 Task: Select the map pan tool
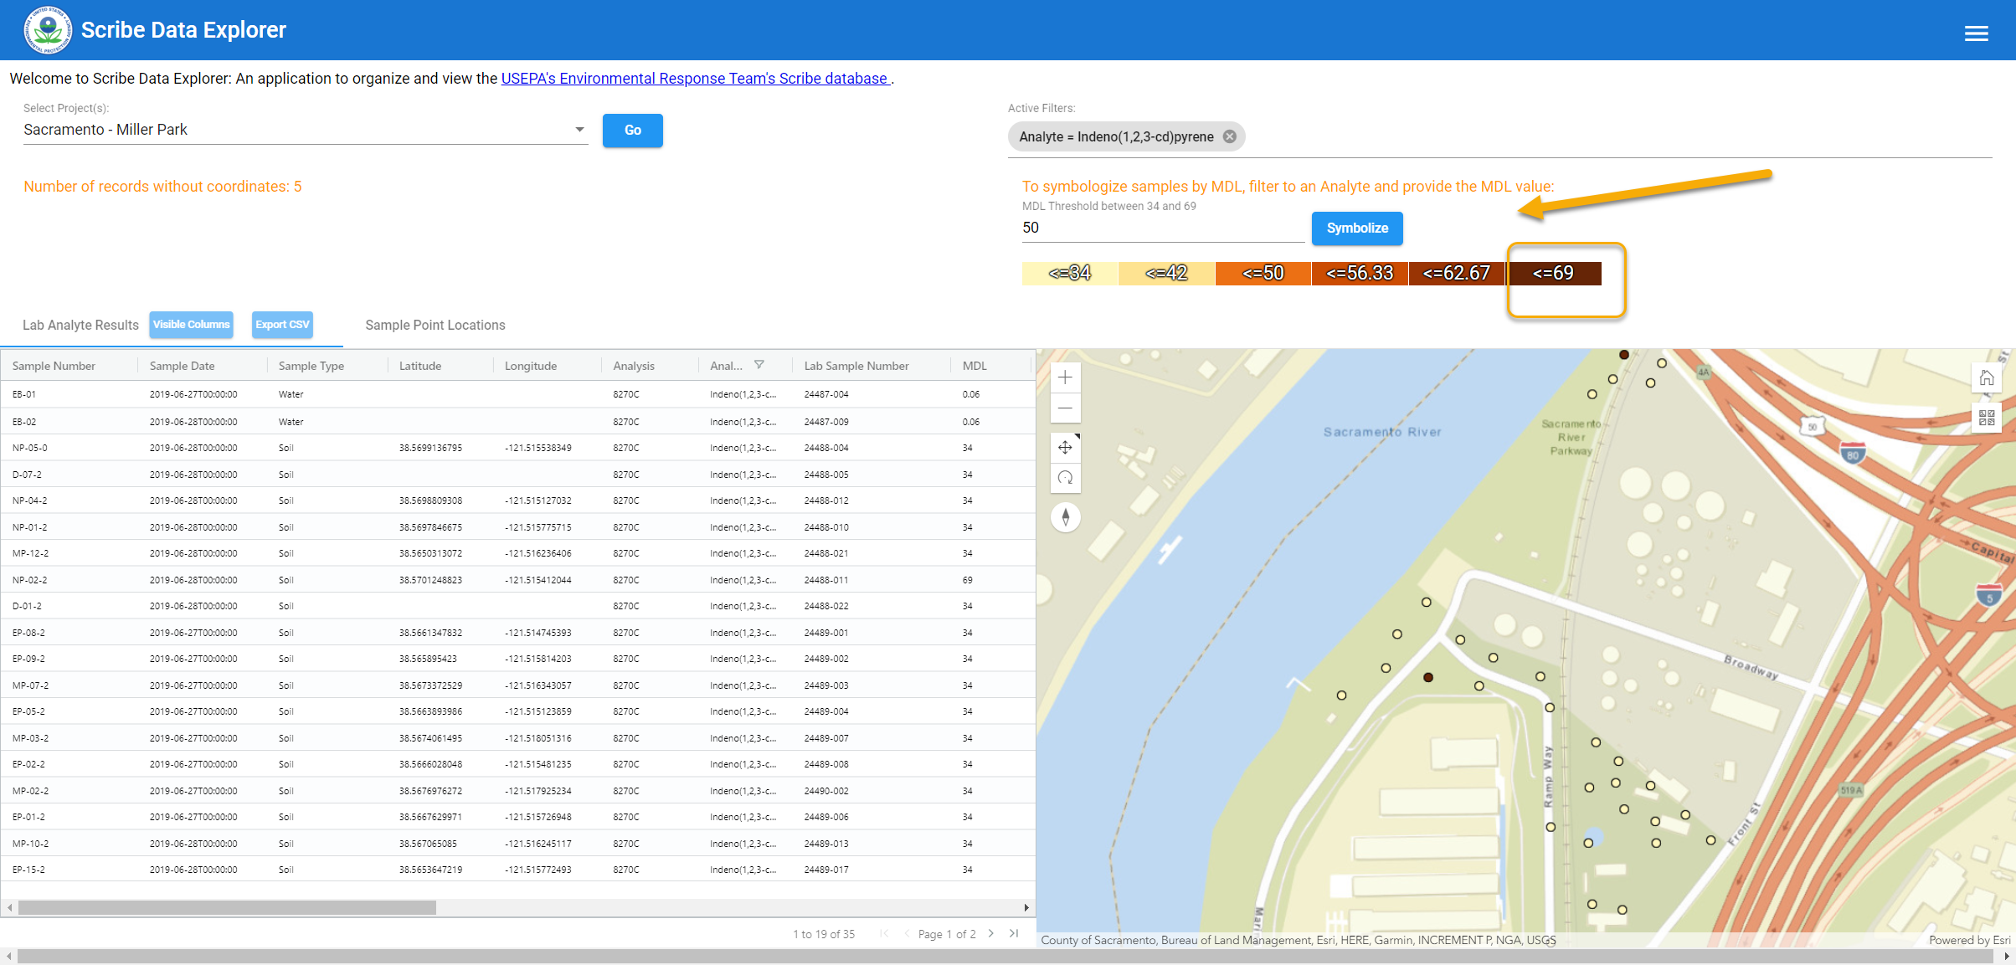coord(1065,447)
